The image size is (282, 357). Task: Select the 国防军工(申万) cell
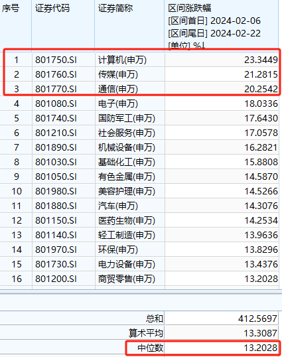[127, 118]
